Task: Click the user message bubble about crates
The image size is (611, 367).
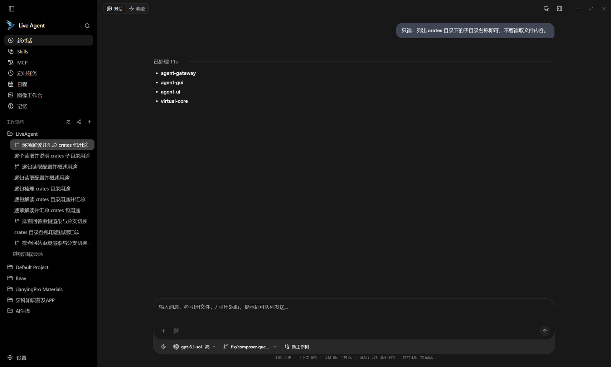Action: pyautogui.click(x=475, y=31)
